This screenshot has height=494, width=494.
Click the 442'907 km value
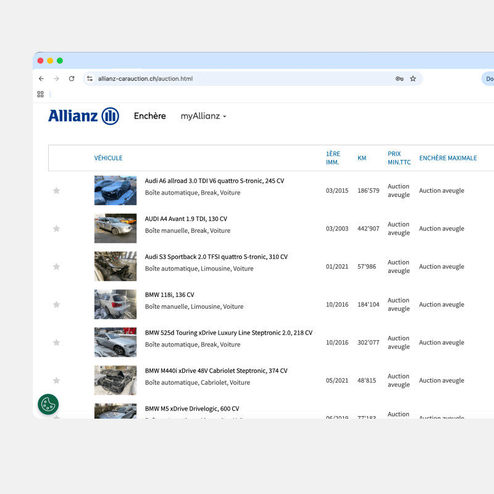click(369, 228)
